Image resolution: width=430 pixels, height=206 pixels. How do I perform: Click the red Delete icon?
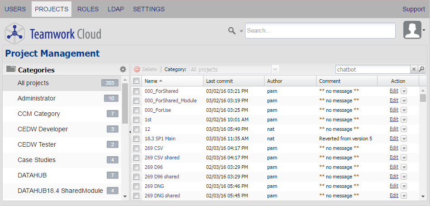pos(137,69)
